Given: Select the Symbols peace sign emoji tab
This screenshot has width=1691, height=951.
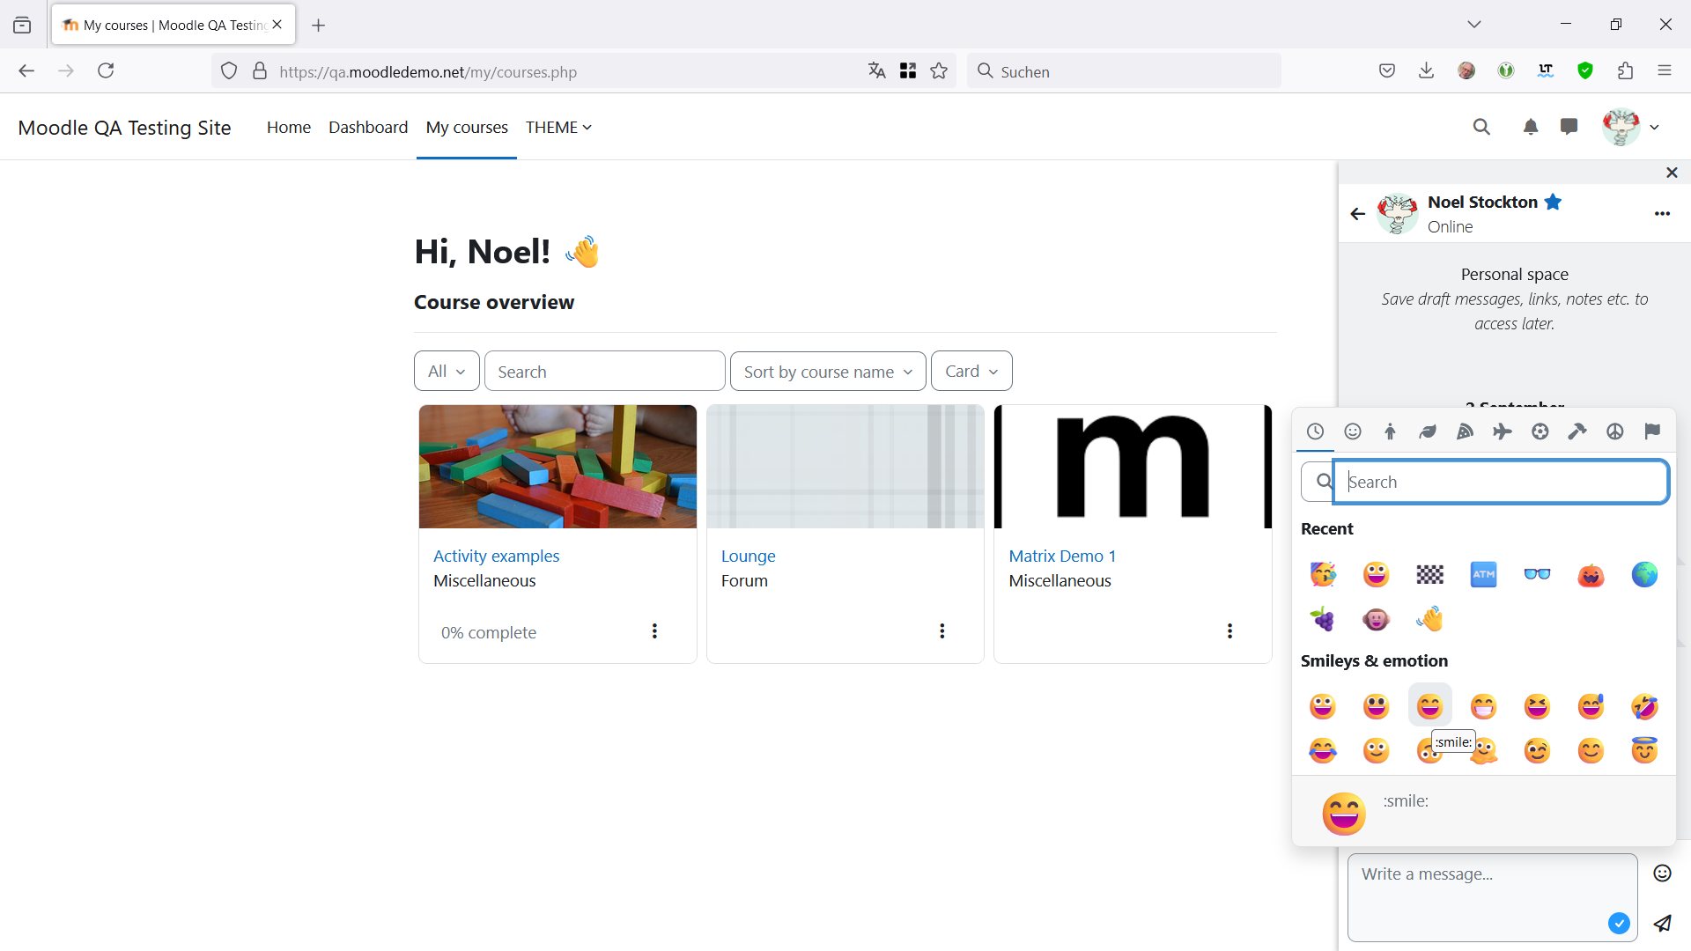Looking at the screenshot, I should tap(1614, 431).
